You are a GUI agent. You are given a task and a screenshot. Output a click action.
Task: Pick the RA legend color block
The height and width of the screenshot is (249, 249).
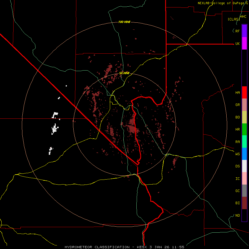[x=244, y=141]
